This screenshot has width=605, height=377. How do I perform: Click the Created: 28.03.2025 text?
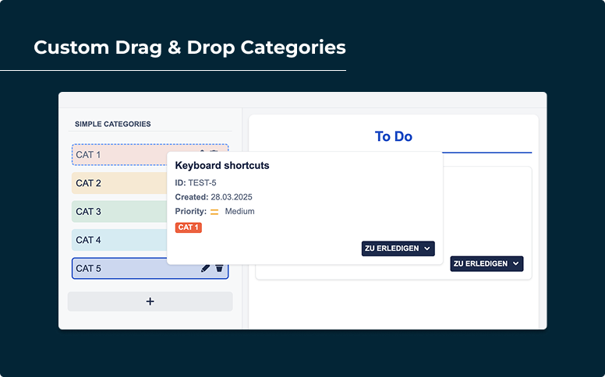(214, 197)
